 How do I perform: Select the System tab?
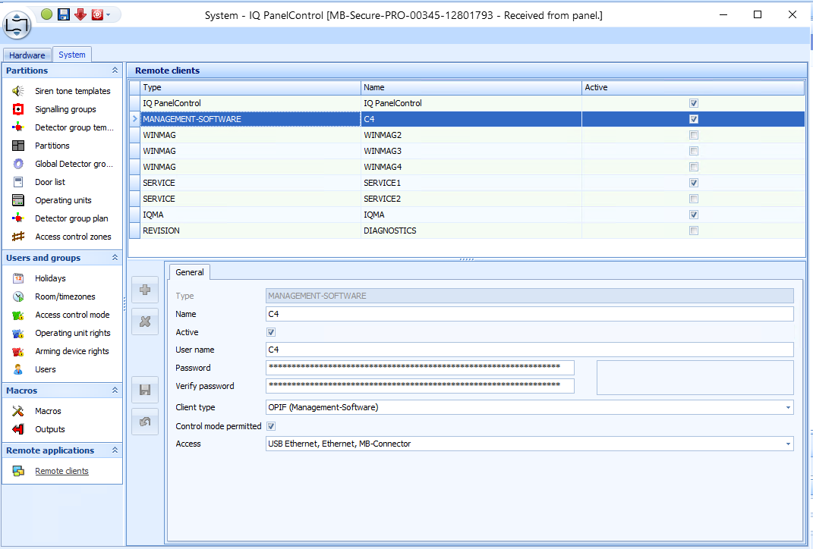[x=72, y=55]
